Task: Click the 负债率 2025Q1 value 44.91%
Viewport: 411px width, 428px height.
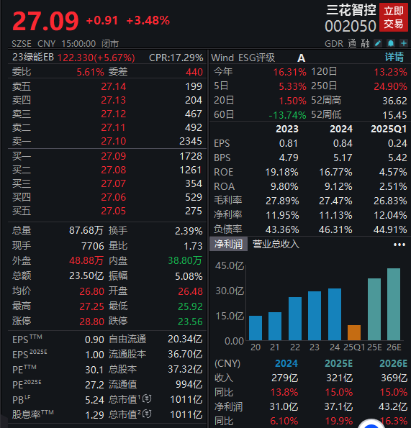Action: [x=390, y=230]
